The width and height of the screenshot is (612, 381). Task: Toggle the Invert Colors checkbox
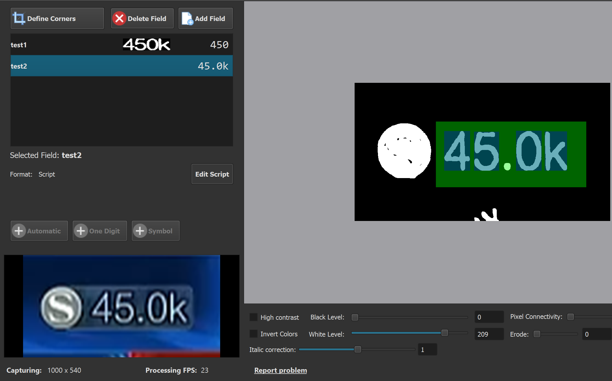[253, 334]
